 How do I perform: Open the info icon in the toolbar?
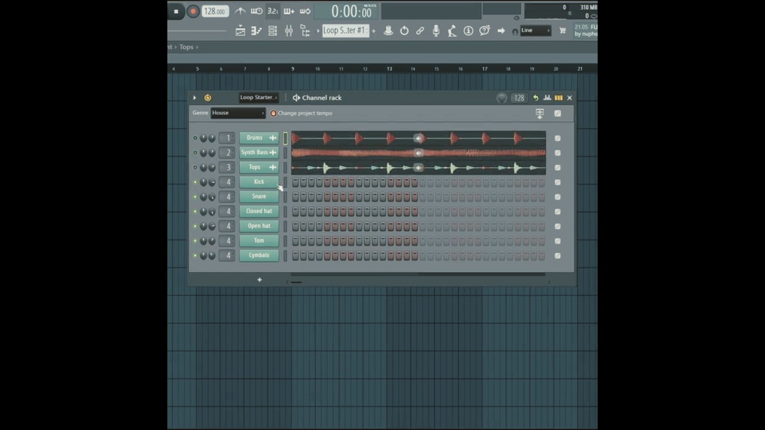[x=469, y=31]
